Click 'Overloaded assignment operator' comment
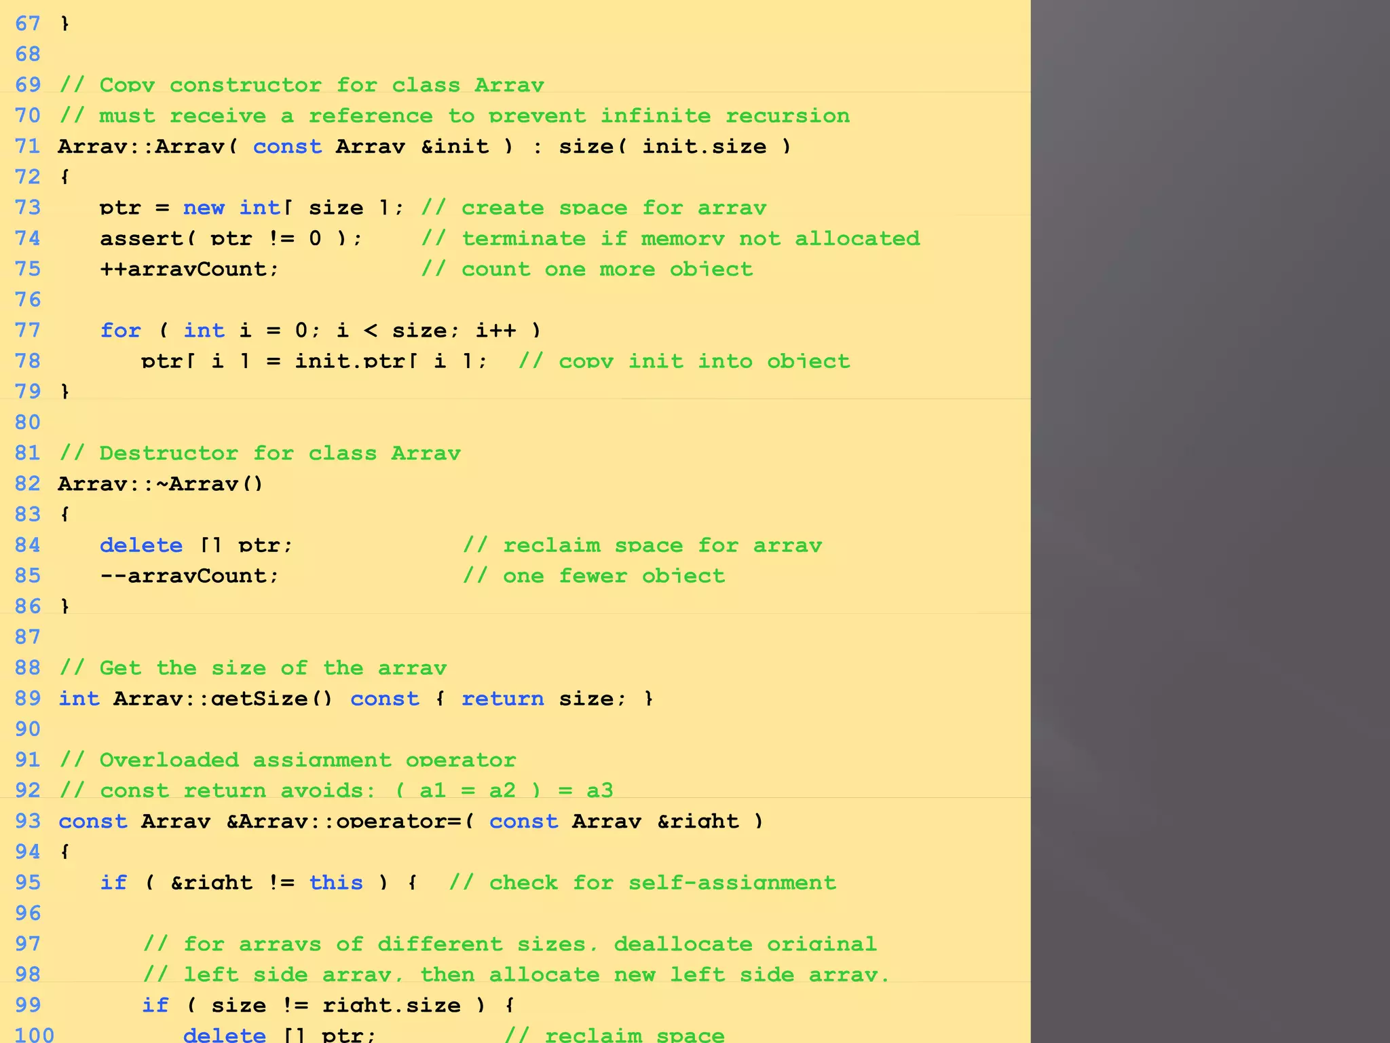This screenshot has width=1390, height=1043. (x=288, y=760)
